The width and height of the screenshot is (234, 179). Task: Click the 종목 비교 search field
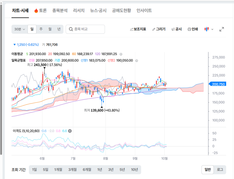(85, 29)
